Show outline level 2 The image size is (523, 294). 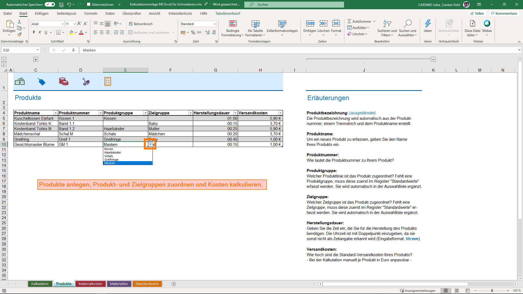coord(4,65)
